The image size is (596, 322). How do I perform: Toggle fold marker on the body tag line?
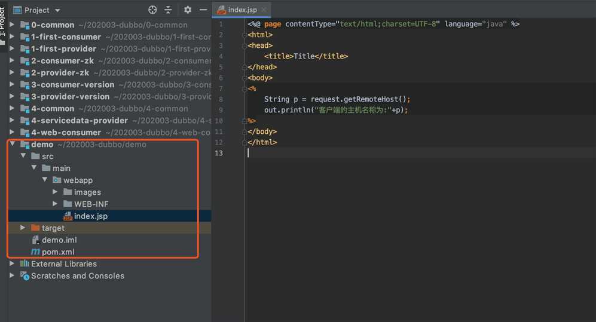pyautogui.click(x=244, y=78)
